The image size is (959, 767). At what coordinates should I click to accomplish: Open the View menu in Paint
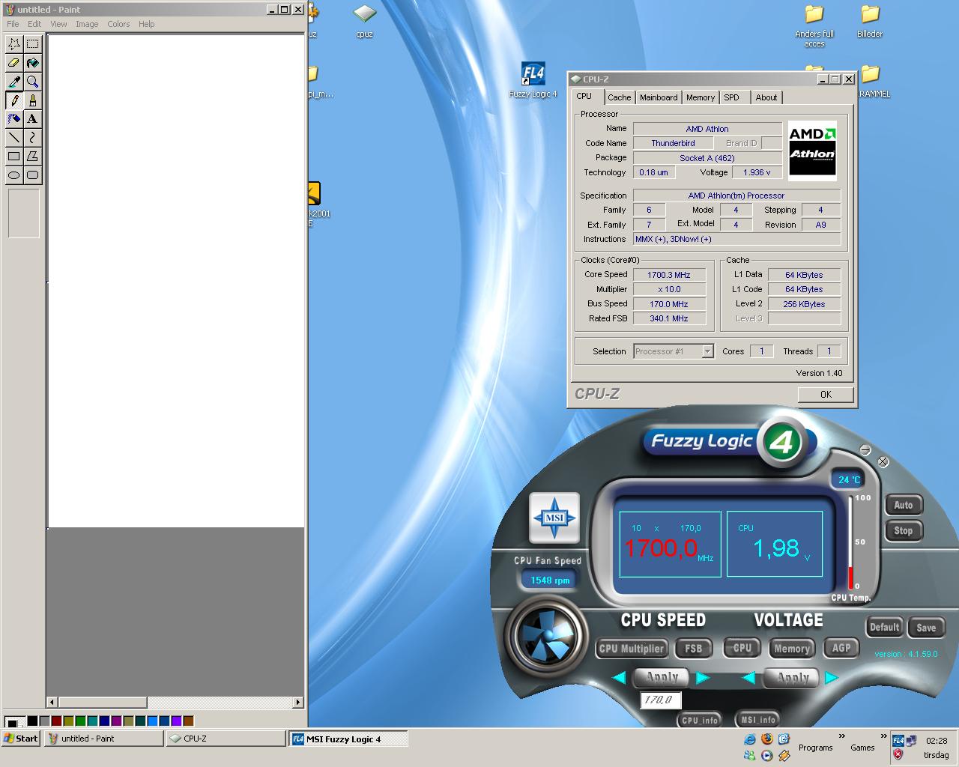pyautogui.click(x=58, y=24)
